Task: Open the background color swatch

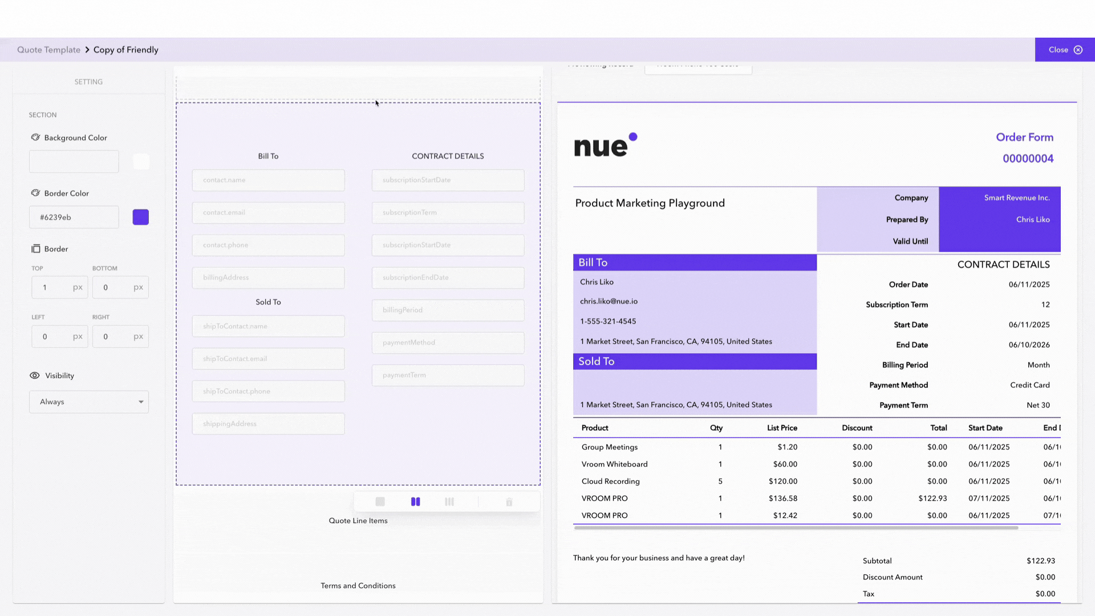Action: [x=141, y=161]
